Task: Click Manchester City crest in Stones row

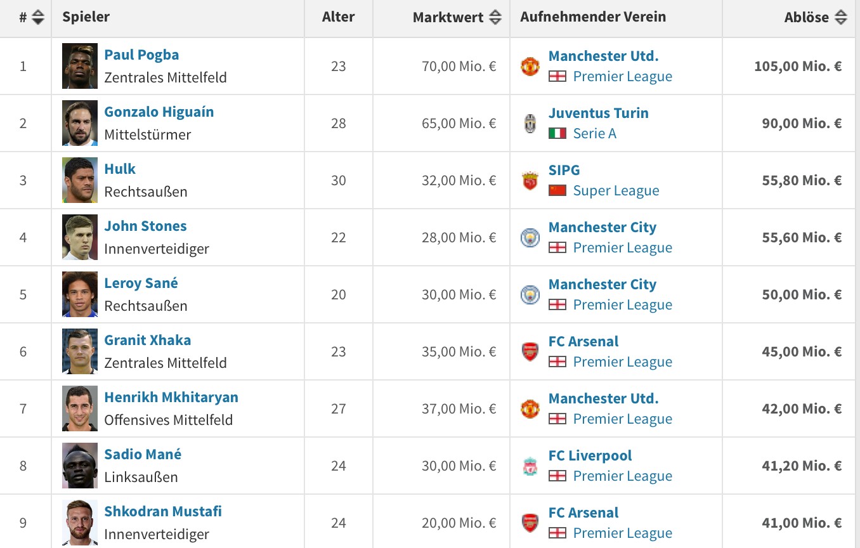Action: pos(530,238)
